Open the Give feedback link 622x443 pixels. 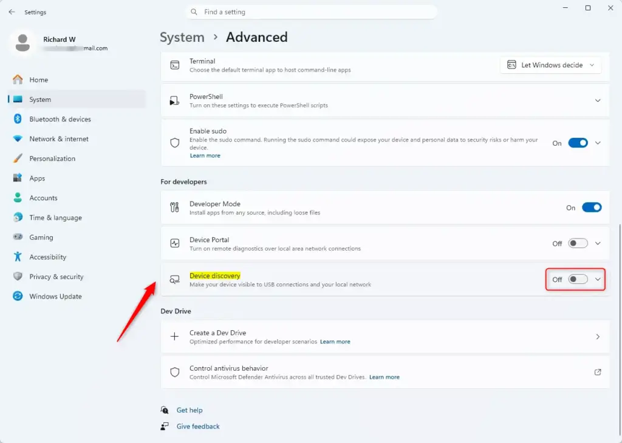click(x=198, y=427)
